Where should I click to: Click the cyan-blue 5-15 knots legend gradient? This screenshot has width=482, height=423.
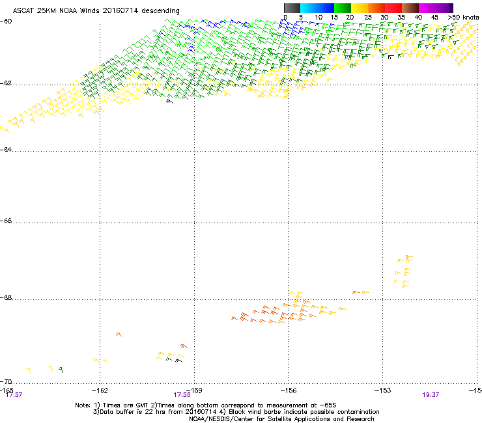click(x=317, y=8)
